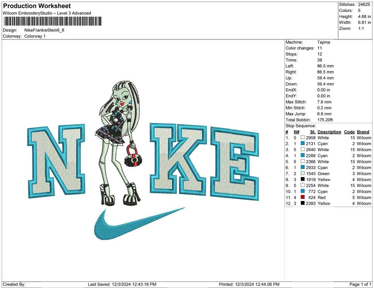Image resolution: width=374 pixels, height=288 pixels.
Task: Click the red swatch for stitch 424
Action: point(303,197)
